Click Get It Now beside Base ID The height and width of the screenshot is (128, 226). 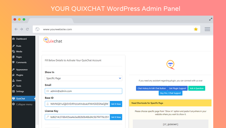[x=116, y=104]
